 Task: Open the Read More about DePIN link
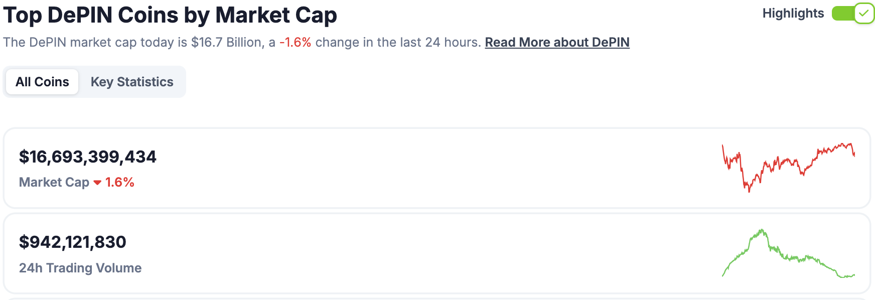coord(557,42)
